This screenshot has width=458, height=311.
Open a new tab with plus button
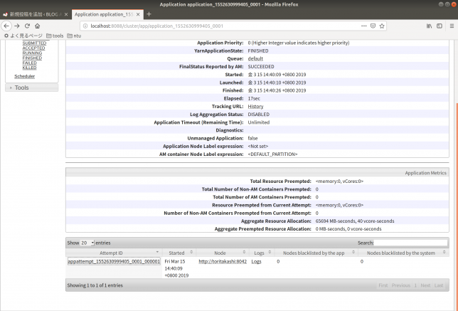point(149,14)
